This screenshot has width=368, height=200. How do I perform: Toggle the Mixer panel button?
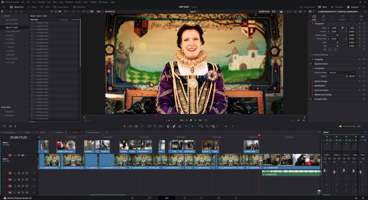323,7
